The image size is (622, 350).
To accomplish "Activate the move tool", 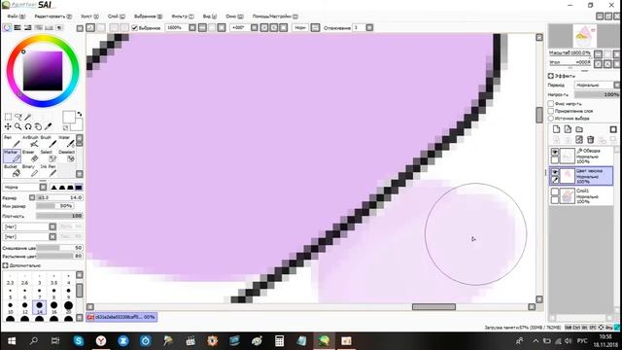I will [8, 126].
